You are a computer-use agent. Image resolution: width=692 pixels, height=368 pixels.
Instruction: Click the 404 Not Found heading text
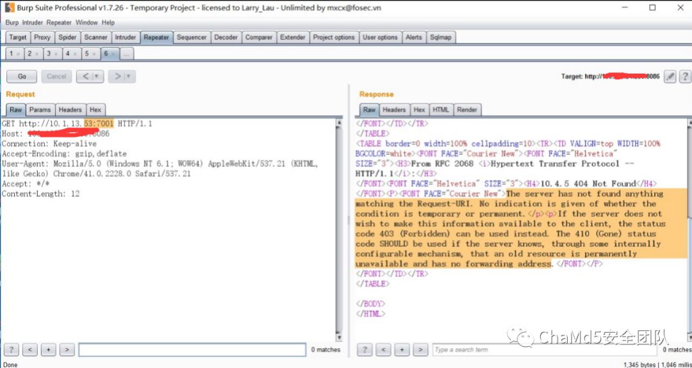click(x=588, y=184)
